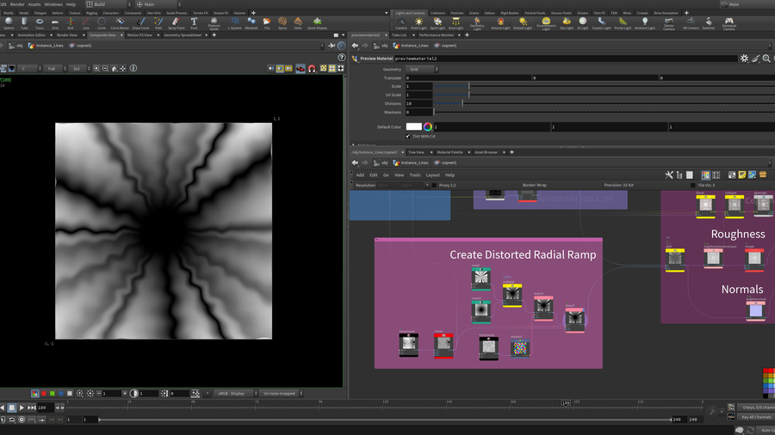Image resolution: width=775 pixels, height=435 pixels.
Task: Select the Sphere shelf tool
Action: pyautogui.click(x=9, y=23)
